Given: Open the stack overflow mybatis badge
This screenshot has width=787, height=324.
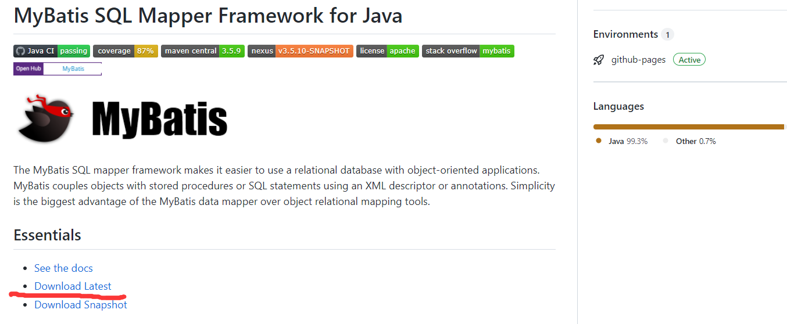Looking at the screenshot, I should point(468,51).
